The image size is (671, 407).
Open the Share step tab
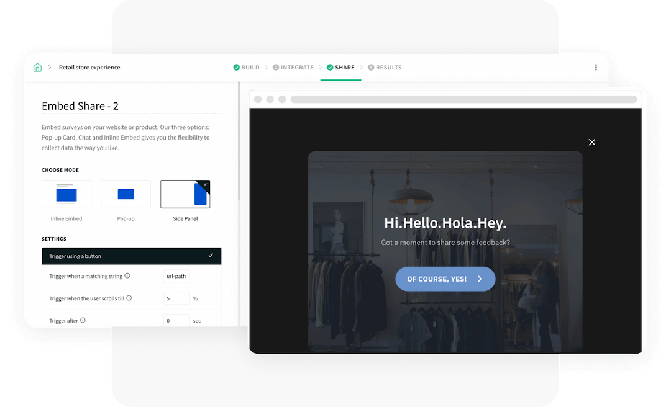(340, 68)
